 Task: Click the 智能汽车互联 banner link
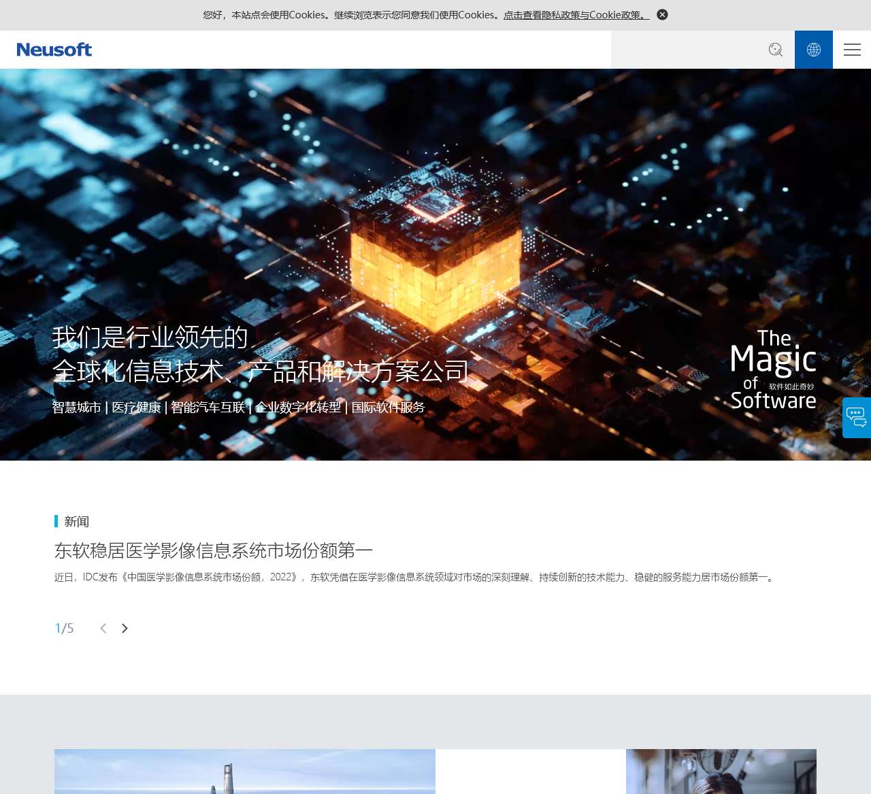click(x=208, y=407)
